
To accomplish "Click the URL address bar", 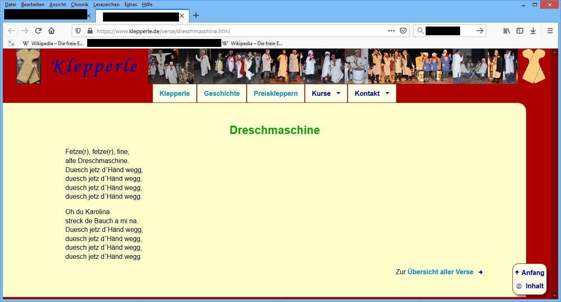I will click(x=241, y=31).
